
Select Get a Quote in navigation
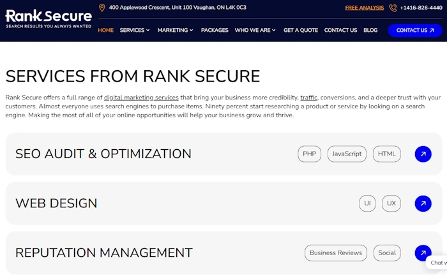pyautogui.click(x=301, y=30)
